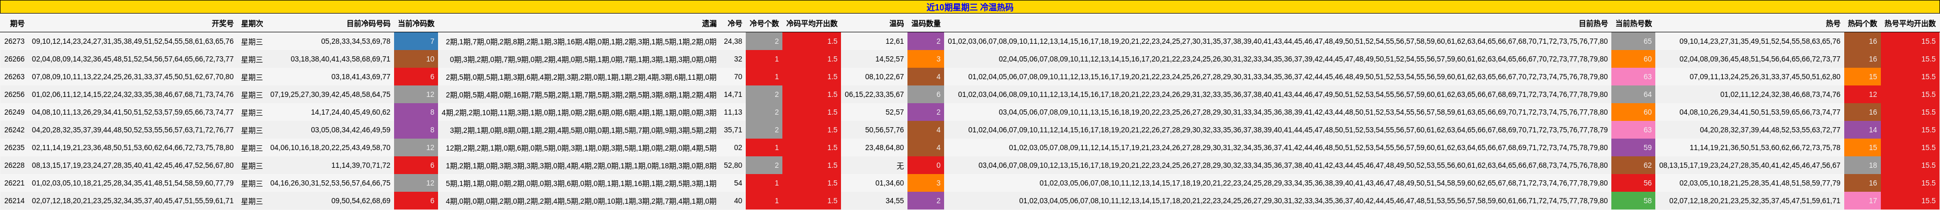
Task: Click the title 近10期星期三 冷温热码
Action: pos(969,7)
